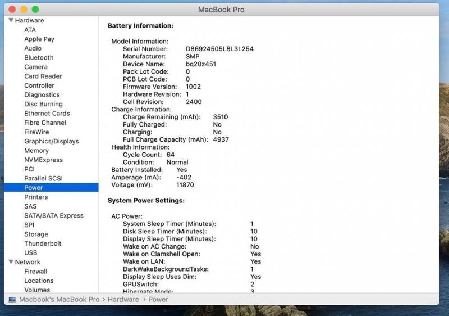Select the highlighted Power item
The height and width of the screenshot is (316, 449).
coord(34,188)
